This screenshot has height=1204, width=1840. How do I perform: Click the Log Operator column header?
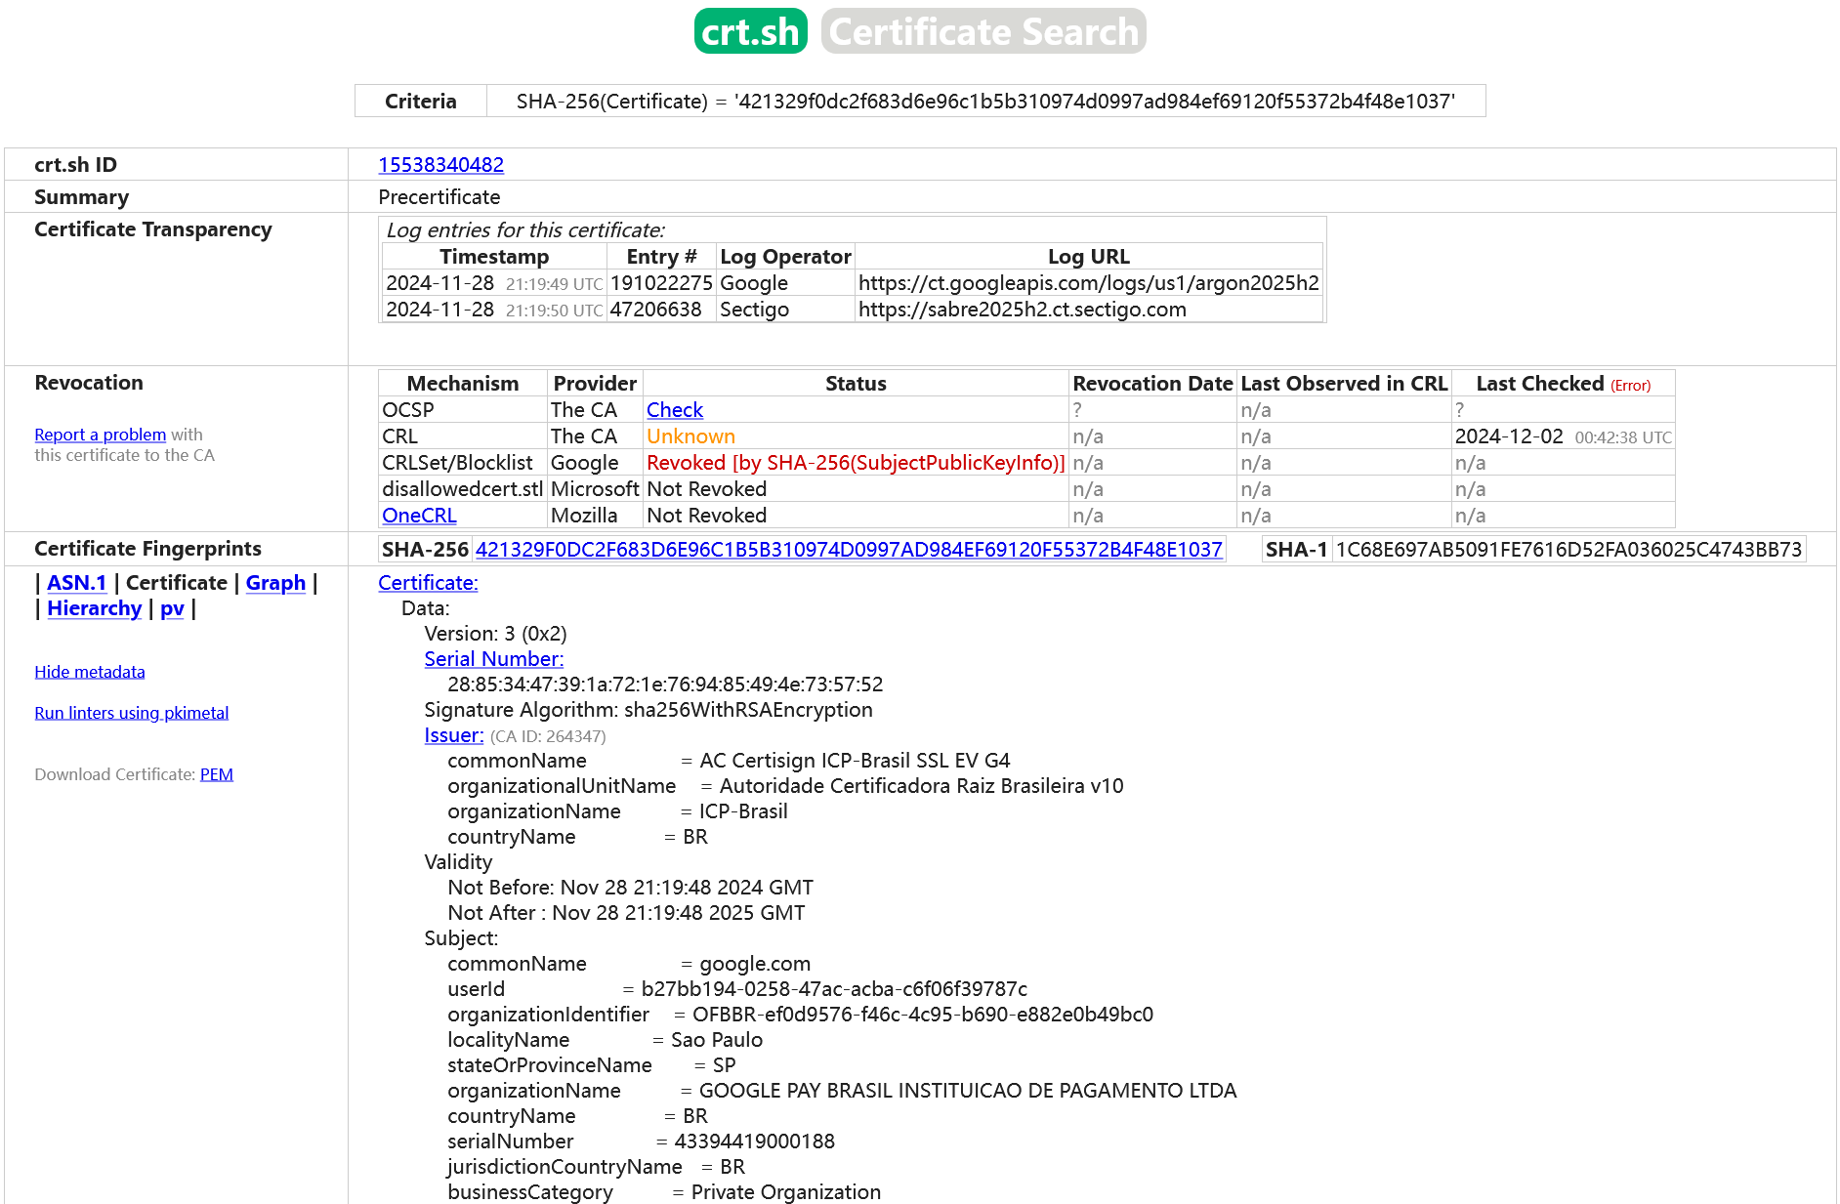(785, 257)
